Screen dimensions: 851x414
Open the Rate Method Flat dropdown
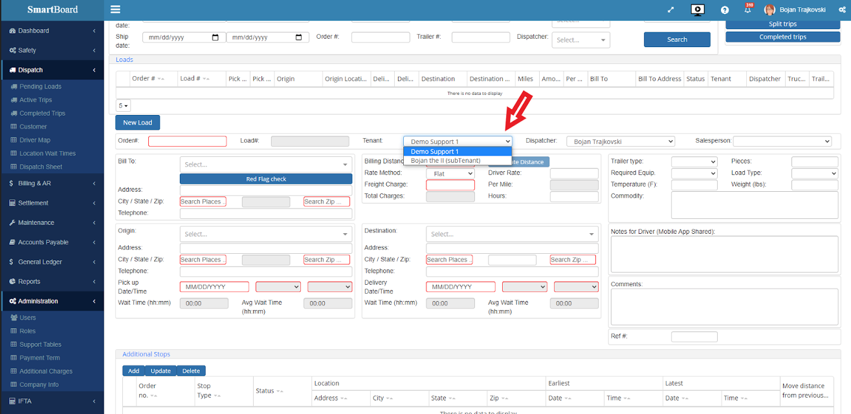point(450,174)
